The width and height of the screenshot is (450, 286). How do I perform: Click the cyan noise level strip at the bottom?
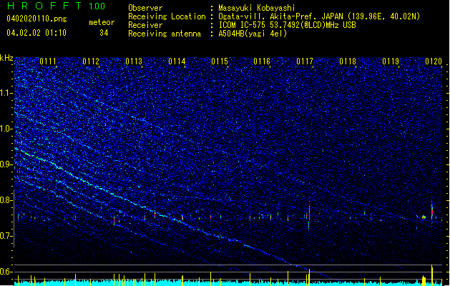228,283
